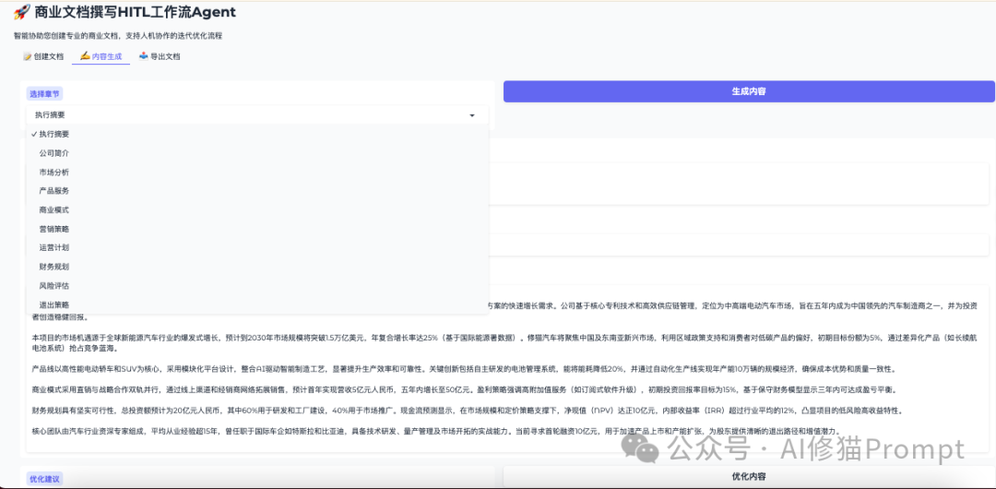Click the subtitle 智能协助您创建专业的商业文档
996x489 pixels.
pyautogui.click(x=118, y=36)
